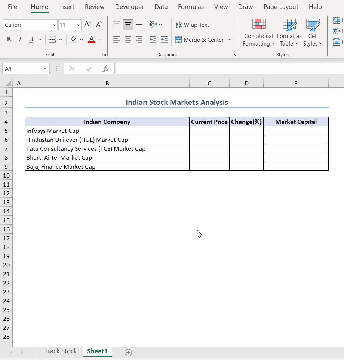Screen dimensions: 344x360
Task: Switch to the View tab
Action: click(221, 7)
